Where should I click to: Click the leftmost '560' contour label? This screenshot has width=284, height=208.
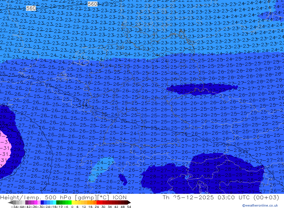coord(31,8)
